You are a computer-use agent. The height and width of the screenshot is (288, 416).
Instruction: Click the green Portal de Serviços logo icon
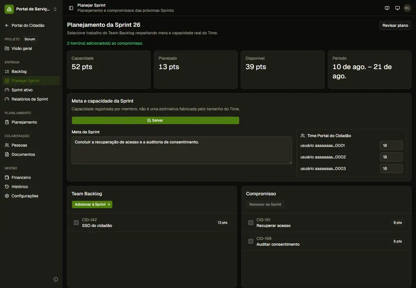pos(9,9)
